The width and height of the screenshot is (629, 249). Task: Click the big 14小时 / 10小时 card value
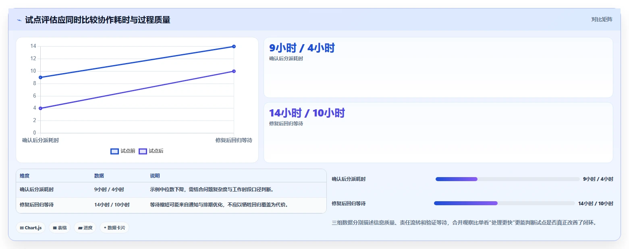(307, 113)
